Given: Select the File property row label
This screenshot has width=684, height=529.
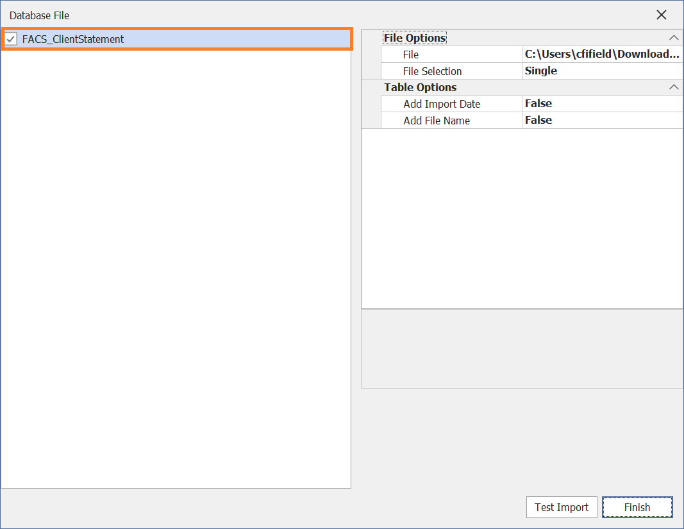Looking at the screenshot, I should (410, 55).
